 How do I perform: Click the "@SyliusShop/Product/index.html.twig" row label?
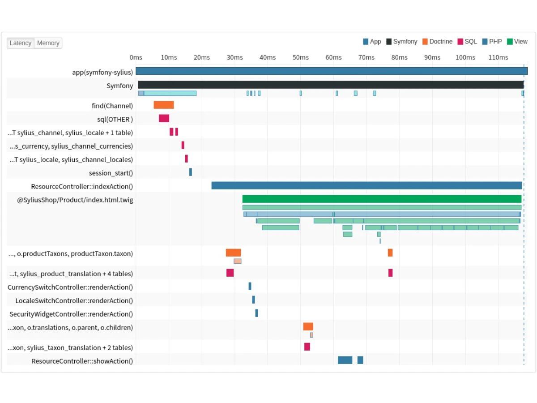tap(75, 200)
